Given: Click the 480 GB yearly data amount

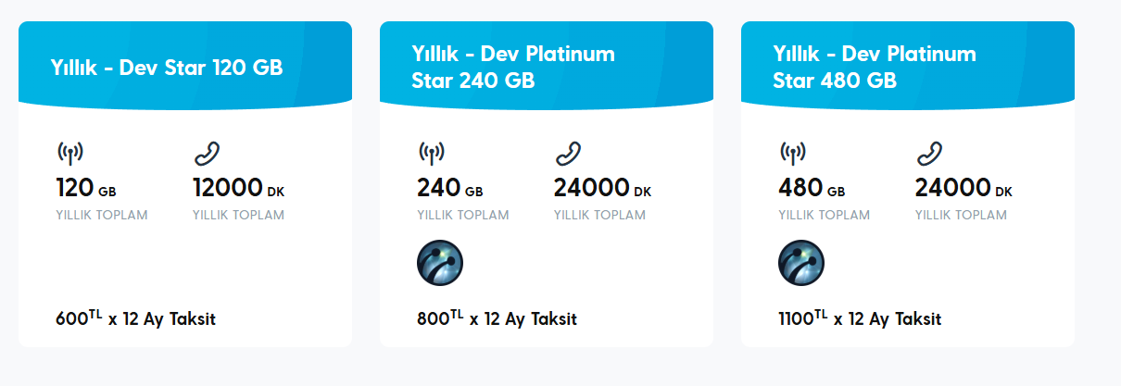Looking at the screenshot, I should [x=811, y=189].
